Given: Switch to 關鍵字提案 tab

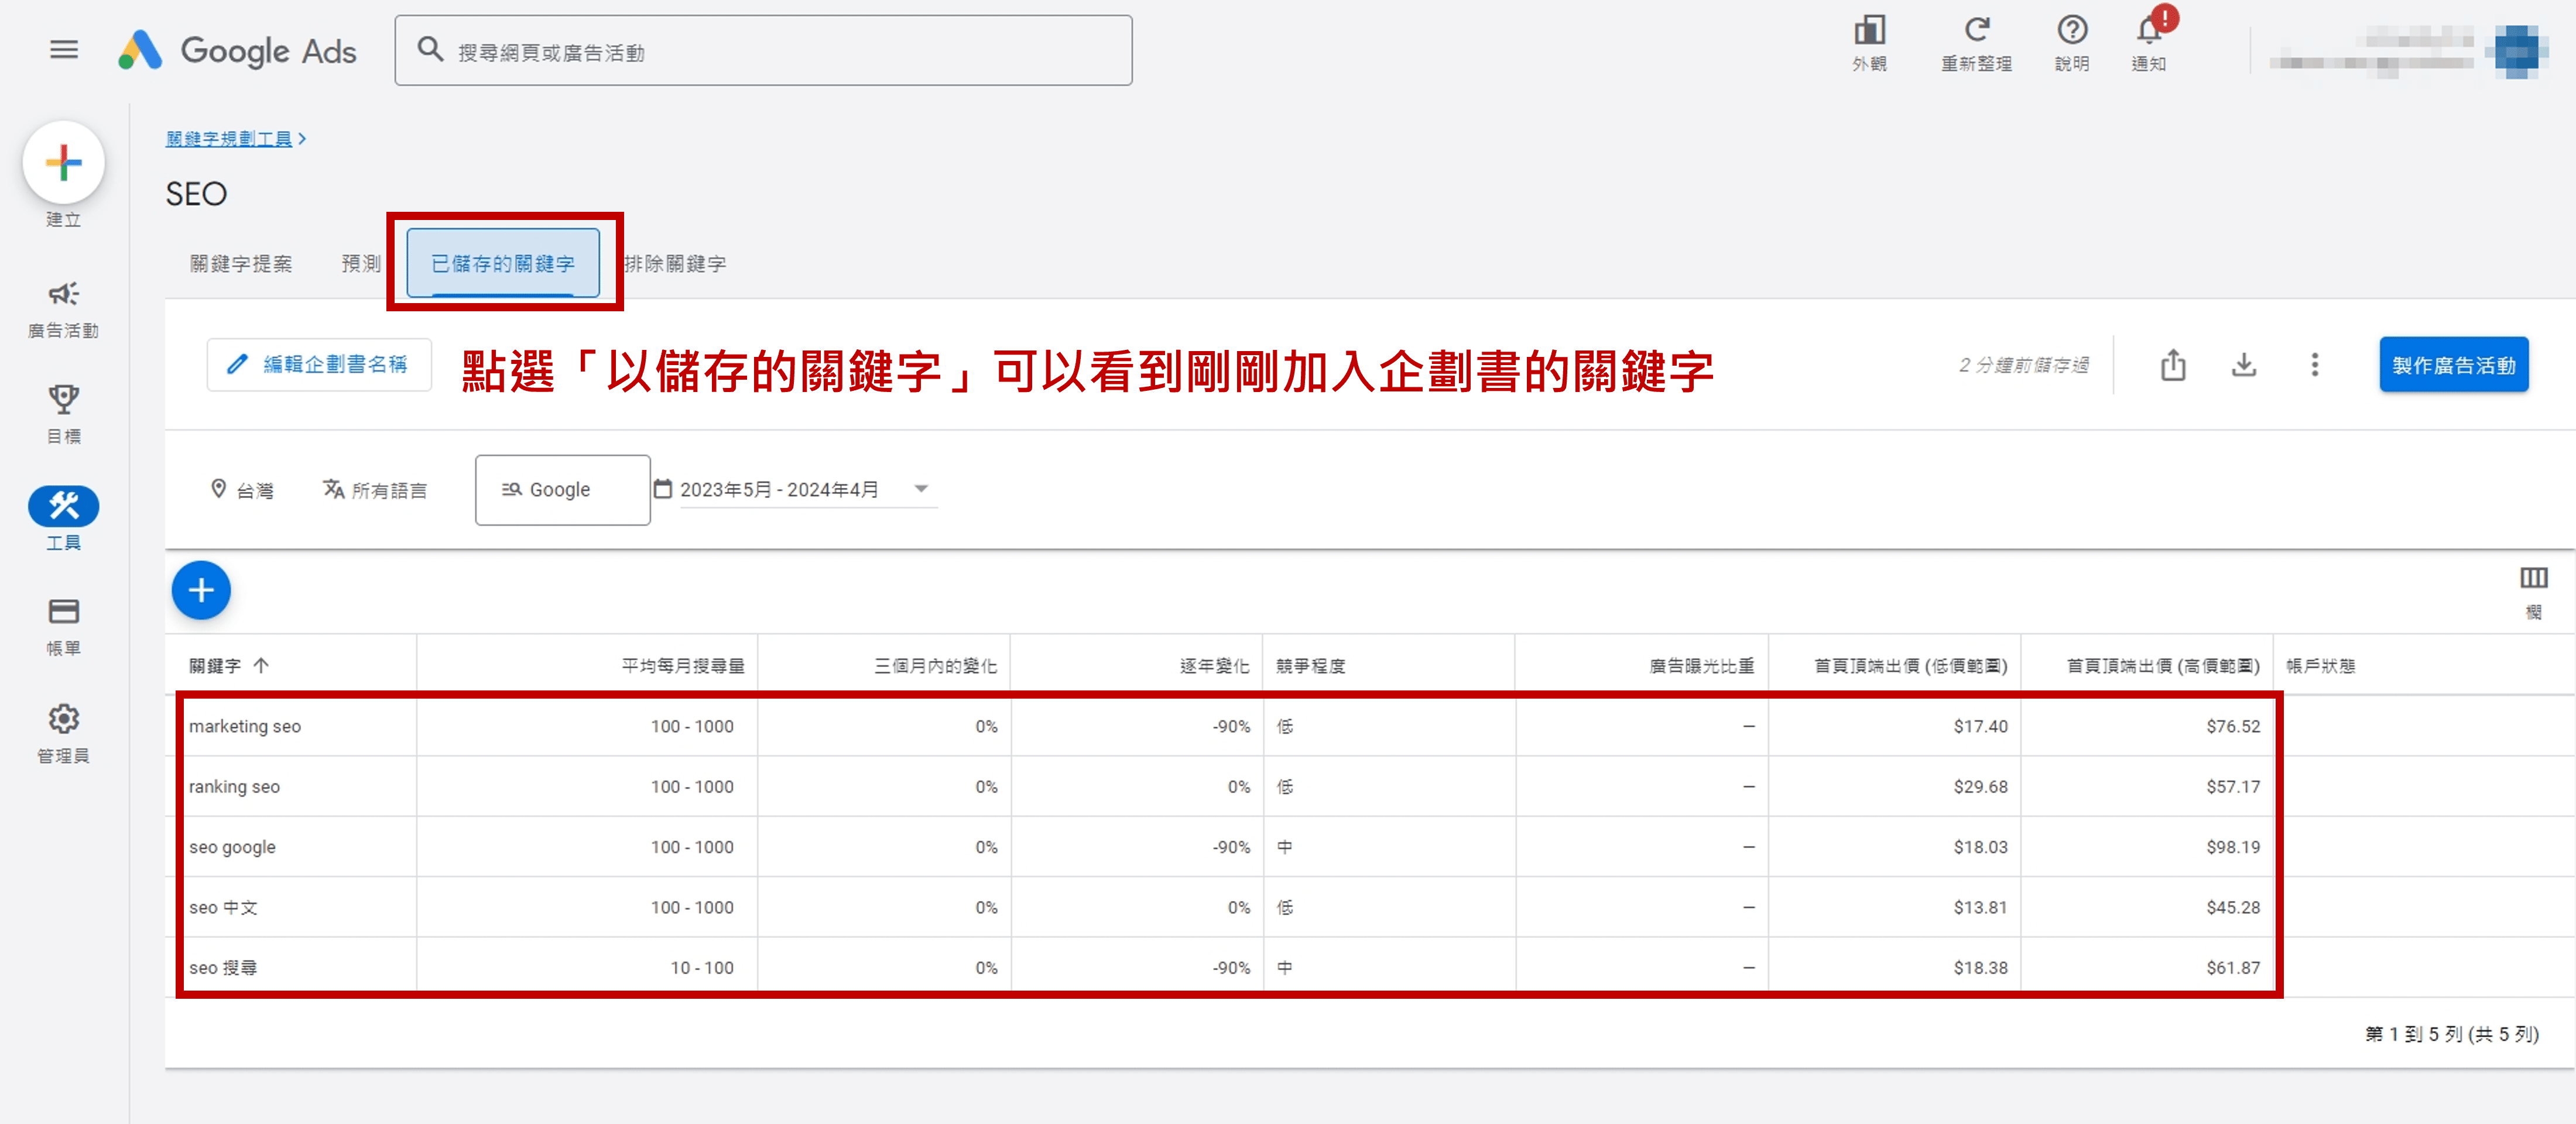Looking at the screenshot, I should point(241,264).
